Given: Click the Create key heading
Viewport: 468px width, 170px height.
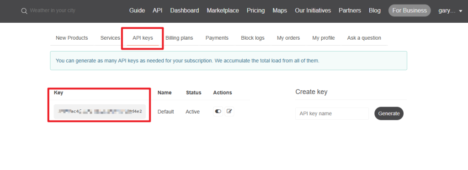Looking at the screenshot, I should coord(311,92).
